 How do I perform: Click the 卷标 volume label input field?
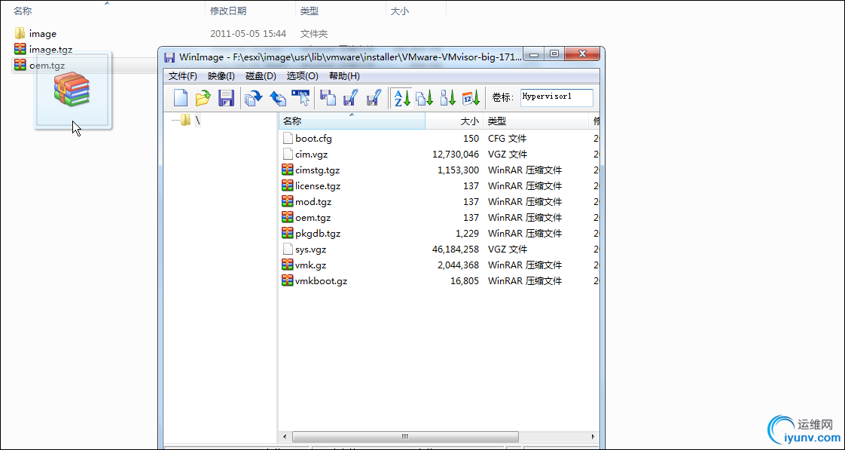[x=556, y=98]
